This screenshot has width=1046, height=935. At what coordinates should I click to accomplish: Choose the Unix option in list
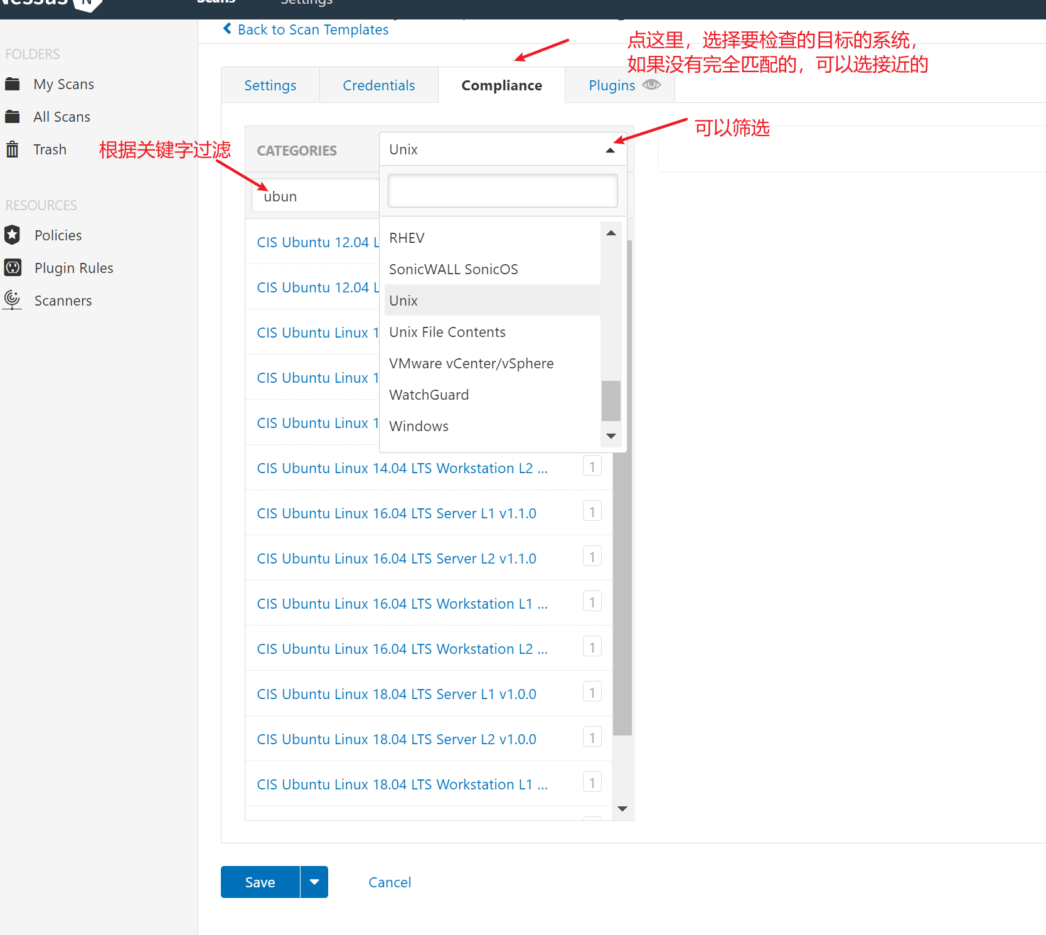coord(492,301)
